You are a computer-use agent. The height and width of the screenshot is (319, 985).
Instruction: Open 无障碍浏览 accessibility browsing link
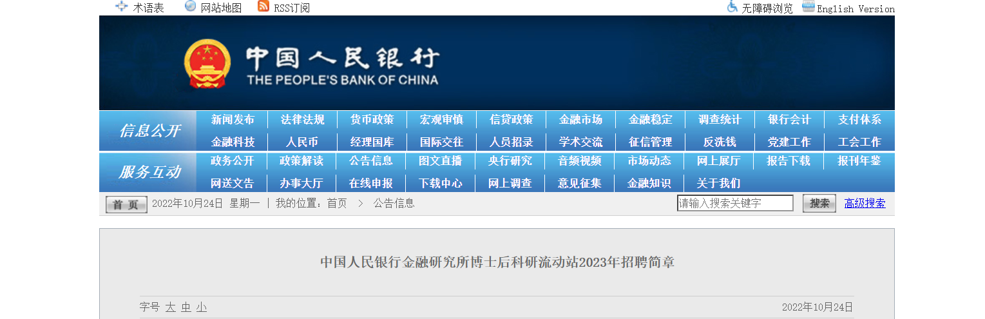767,8
